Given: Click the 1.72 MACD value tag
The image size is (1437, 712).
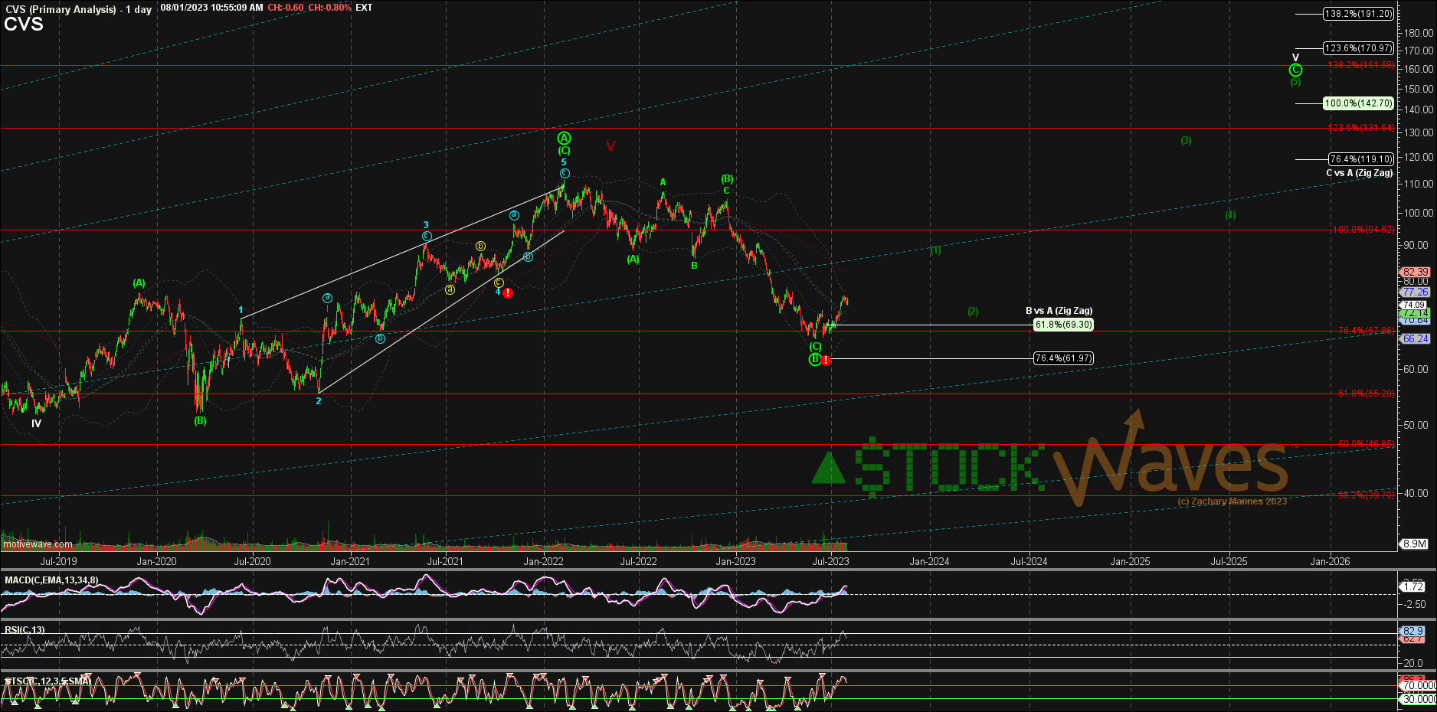Looking at the screenshot, I should tap(1412, 586).
